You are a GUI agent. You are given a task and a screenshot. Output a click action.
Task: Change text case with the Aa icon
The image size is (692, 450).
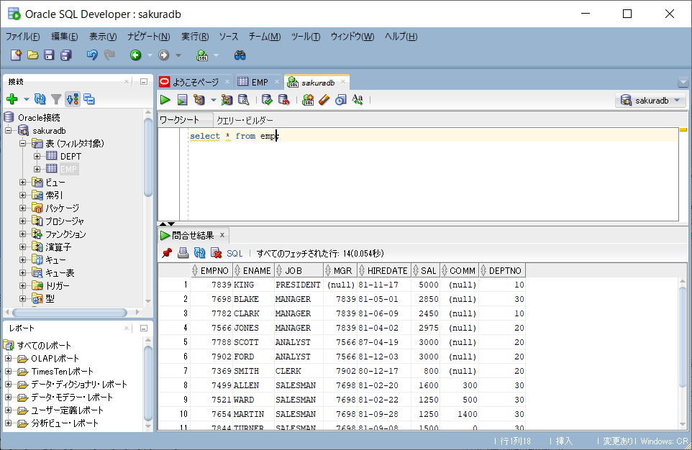(358, 100)
